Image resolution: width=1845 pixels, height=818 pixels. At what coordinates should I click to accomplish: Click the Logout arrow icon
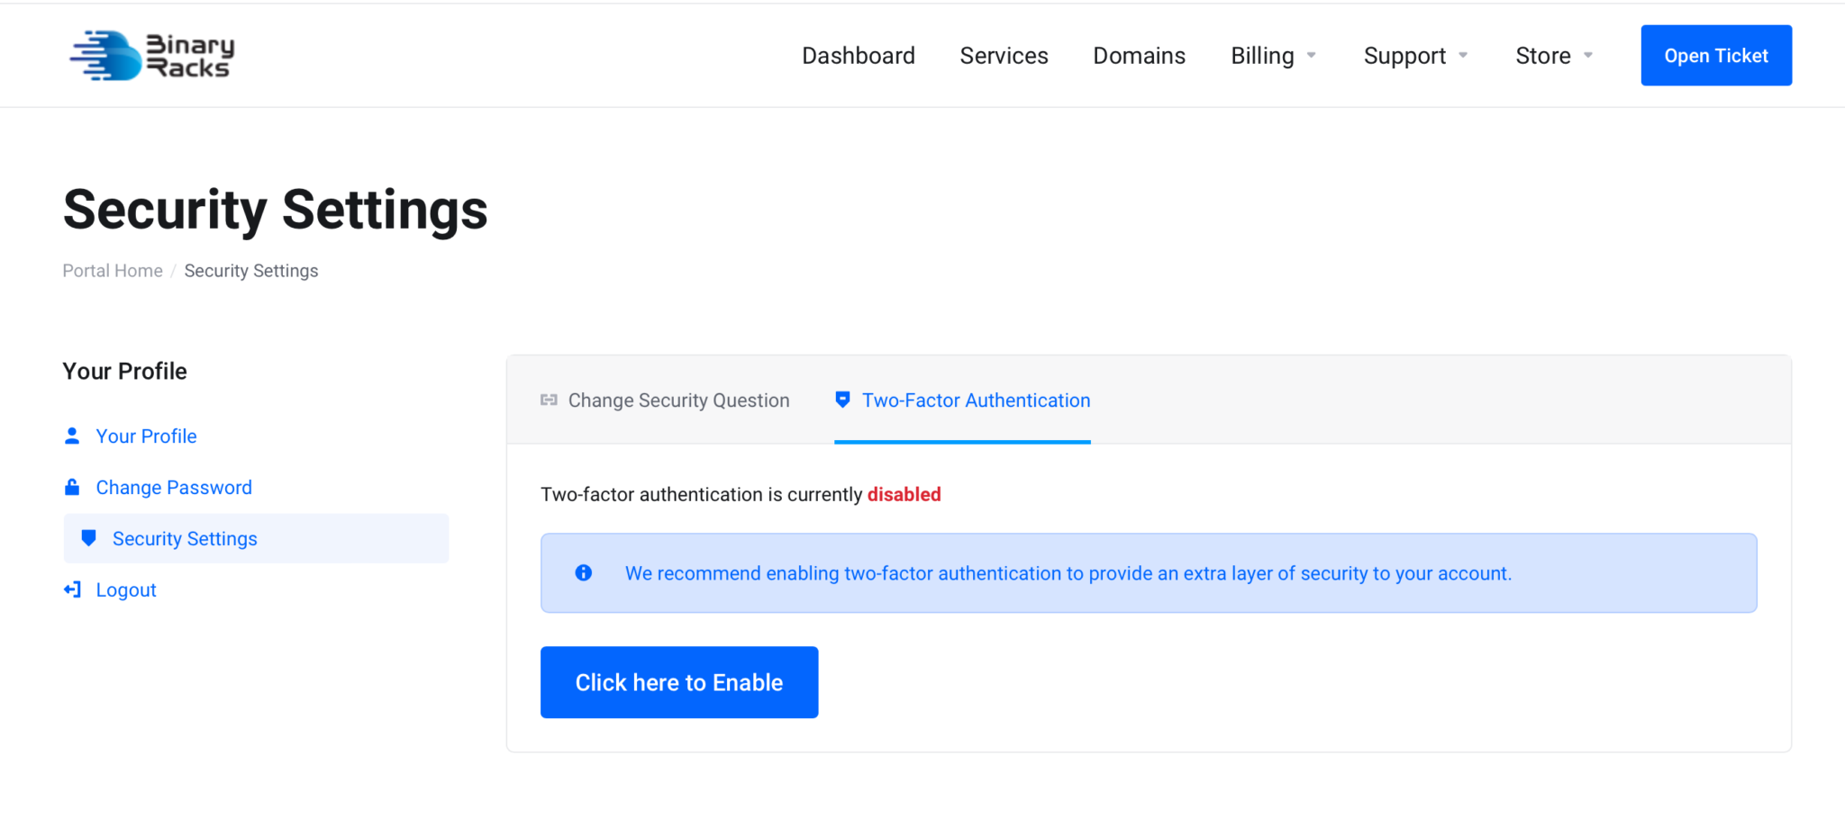coord(72,589)
